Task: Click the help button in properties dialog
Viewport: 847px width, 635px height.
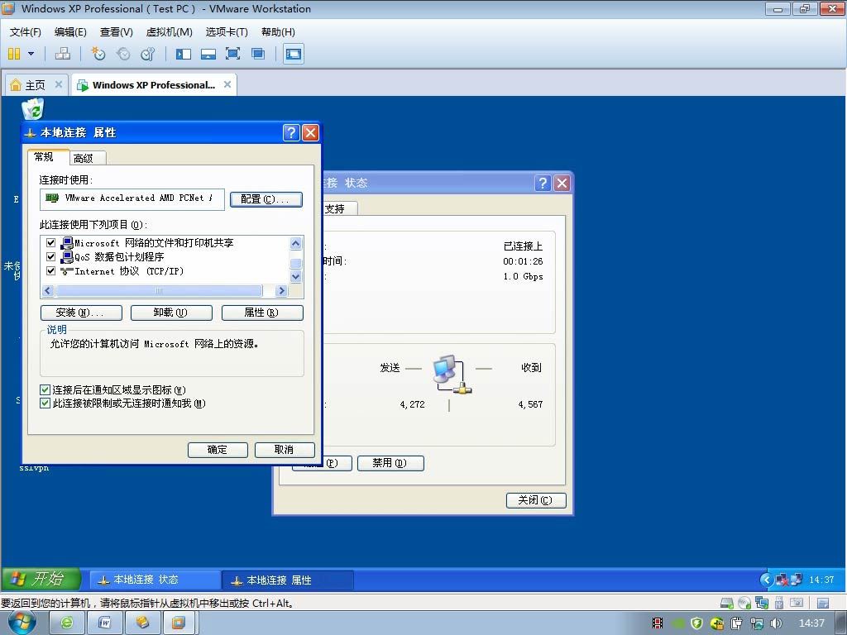Action: pyautogui.click(x=291, y=132)
